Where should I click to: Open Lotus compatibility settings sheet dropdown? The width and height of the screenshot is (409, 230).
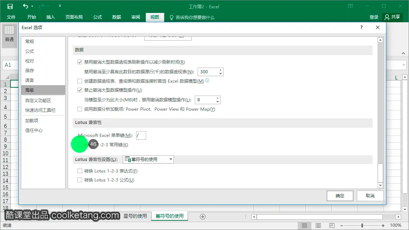click(171, 160)
